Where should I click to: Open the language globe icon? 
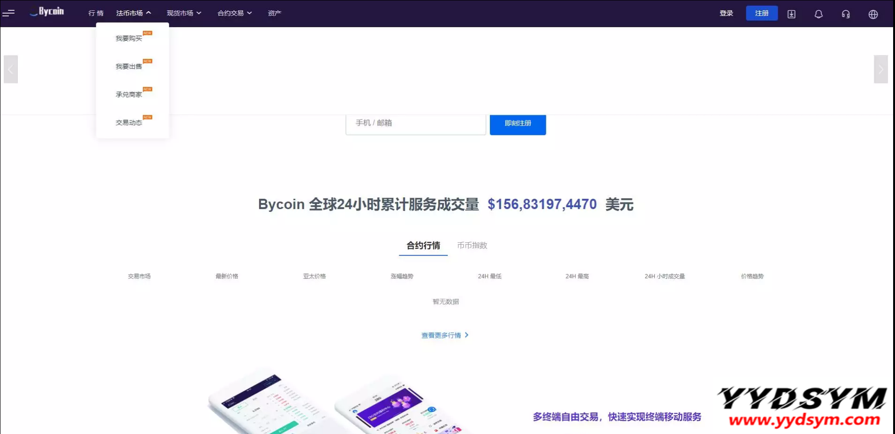[x=873, y=14]
